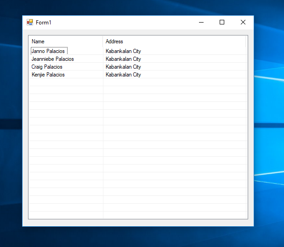284x247 pixels.
Task: Click first empty row below Kenjie Palacios
Action: [66, 82]
